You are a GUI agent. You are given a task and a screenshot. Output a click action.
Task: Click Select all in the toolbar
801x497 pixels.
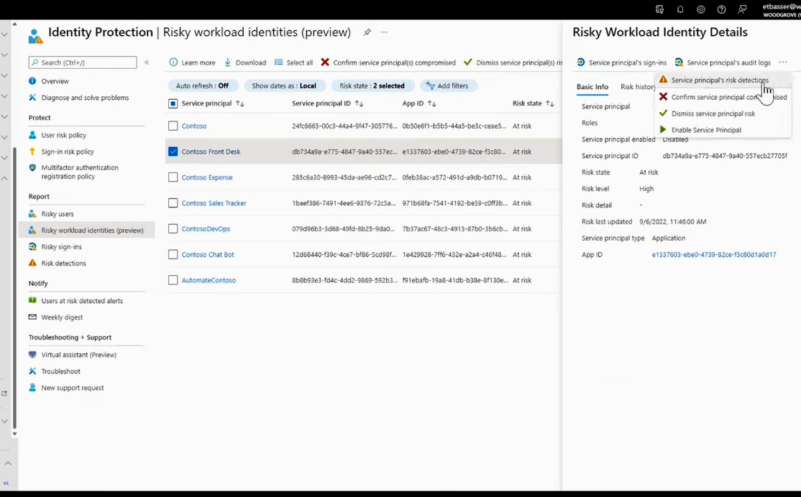[294, 62]
